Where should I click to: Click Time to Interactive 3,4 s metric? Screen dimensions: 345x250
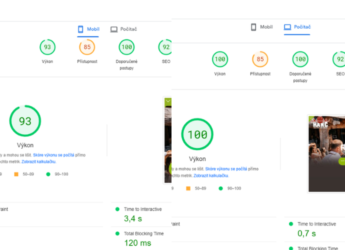[141, 214]
